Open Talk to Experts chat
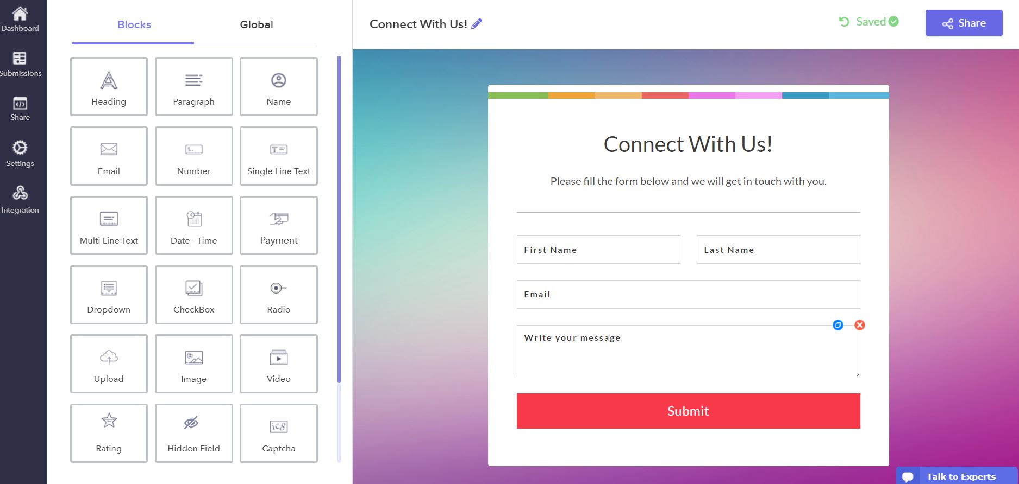Viewport: 1019px width, 484px height. coord(956,476)
